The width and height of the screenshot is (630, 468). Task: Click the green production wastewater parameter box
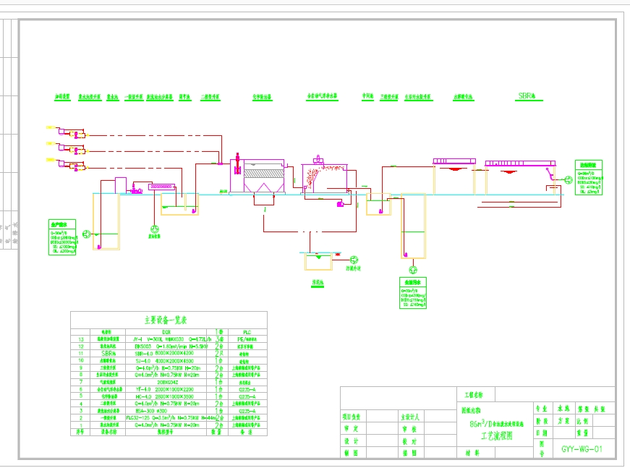(62, 237)
